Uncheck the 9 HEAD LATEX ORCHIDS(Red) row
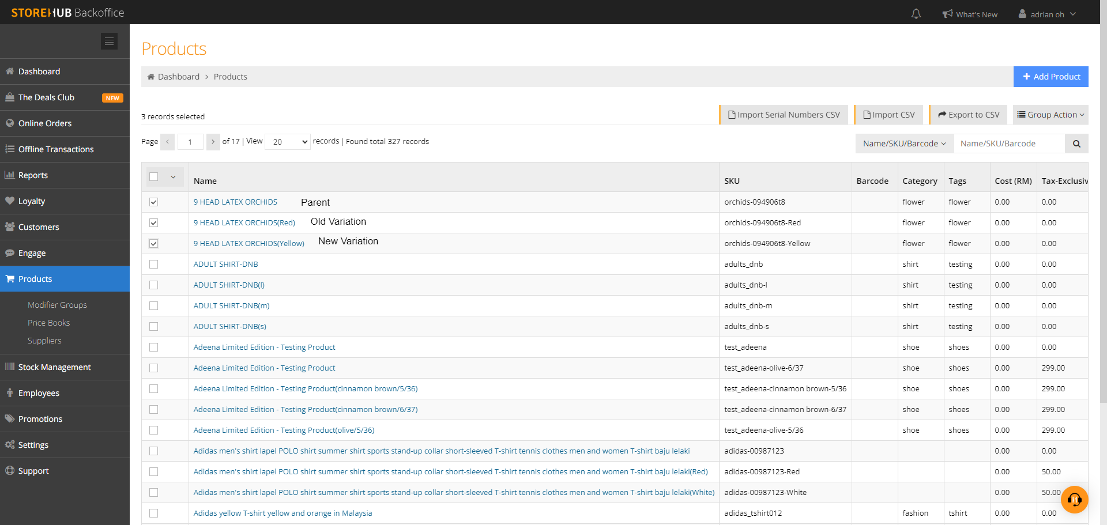Image resolution: width=1107 pixels, height=525 pixels. tap(154, 223)
